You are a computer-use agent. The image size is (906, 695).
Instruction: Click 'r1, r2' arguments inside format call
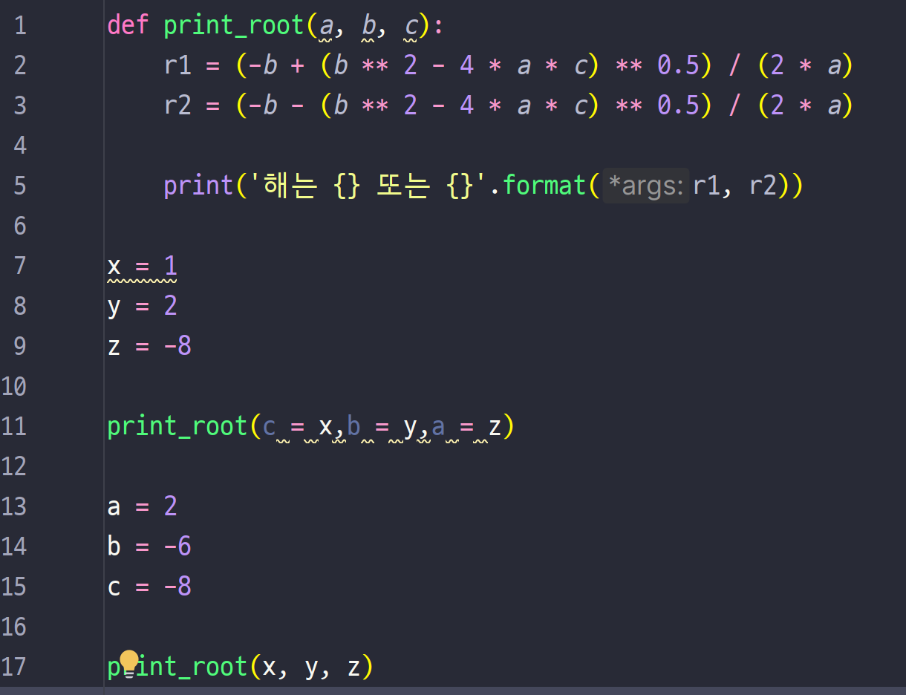[735, 186]
